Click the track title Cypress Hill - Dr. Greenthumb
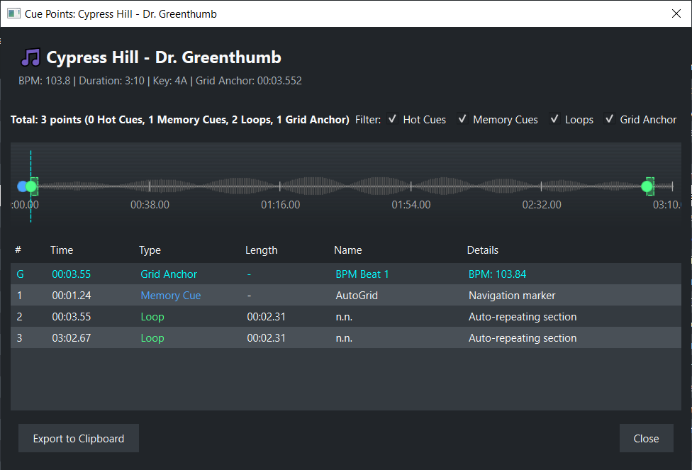Viewport: 692px width, 470px height. 164,57
